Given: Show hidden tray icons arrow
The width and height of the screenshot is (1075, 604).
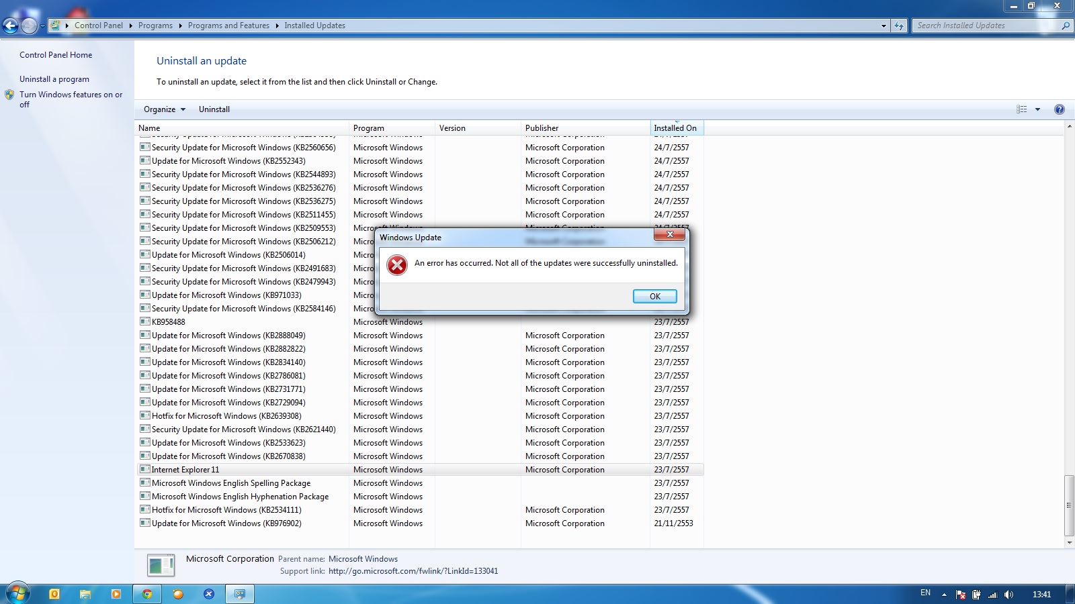Looking at the screenshot, I should 944,595.
